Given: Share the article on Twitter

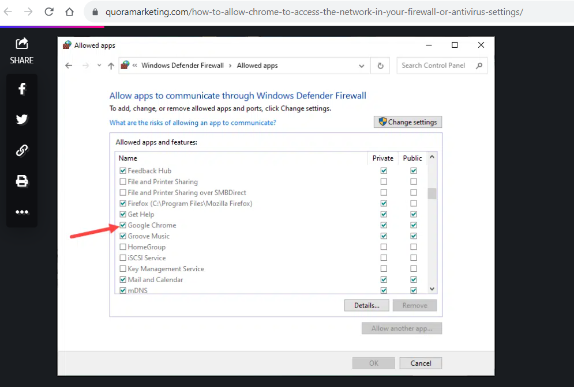Looking at the screenshot, I should click(22, 119).
